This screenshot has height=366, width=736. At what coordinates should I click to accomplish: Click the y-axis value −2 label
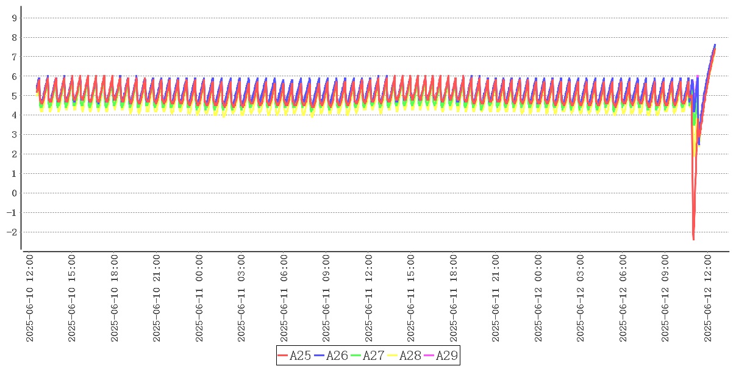12,232
